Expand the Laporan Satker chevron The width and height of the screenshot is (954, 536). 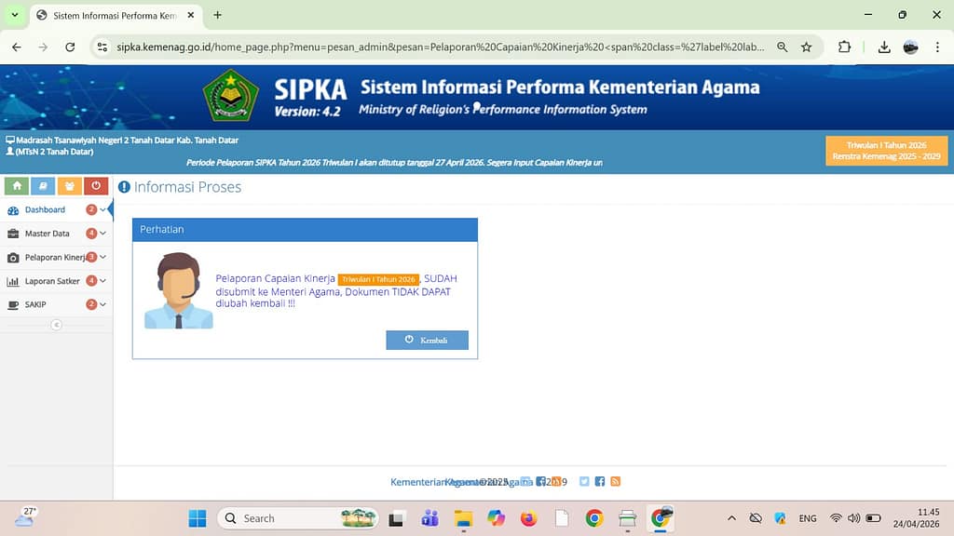click(x=102, y=281)
